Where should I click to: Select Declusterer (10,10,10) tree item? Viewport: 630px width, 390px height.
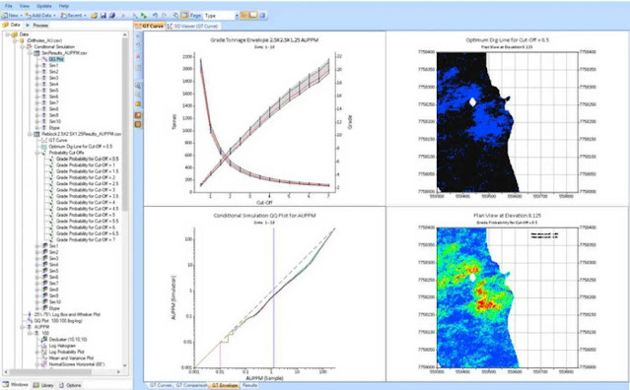67,340
